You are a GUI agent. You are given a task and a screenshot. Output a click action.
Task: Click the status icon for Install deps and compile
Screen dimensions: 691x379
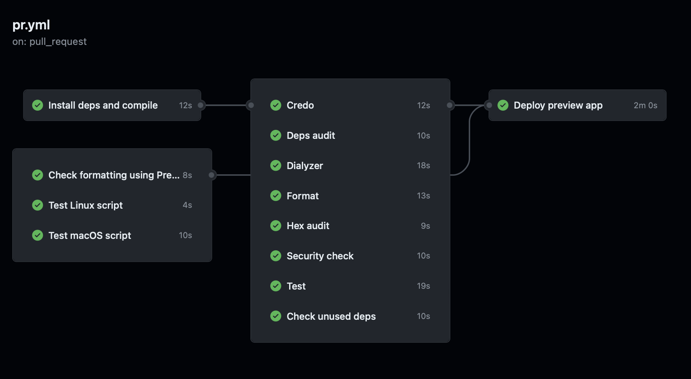[x=38, y=105]
